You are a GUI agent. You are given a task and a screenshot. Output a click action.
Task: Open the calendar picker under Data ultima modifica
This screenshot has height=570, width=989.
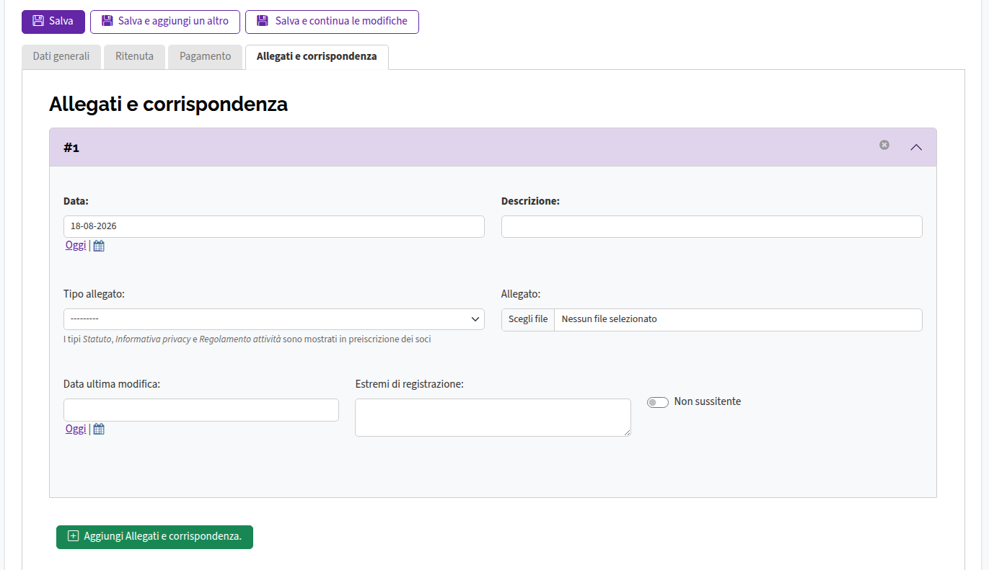(x=99, y=429)
